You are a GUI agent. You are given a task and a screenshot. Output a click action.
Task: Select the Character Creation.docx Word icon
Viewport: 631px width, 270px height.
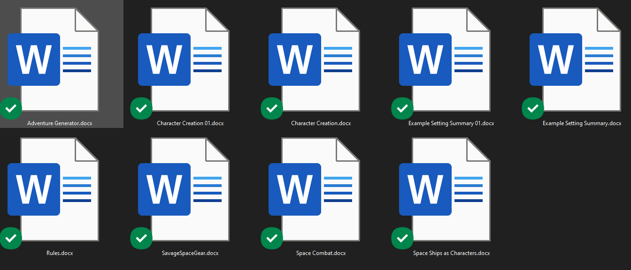(314, 60)
